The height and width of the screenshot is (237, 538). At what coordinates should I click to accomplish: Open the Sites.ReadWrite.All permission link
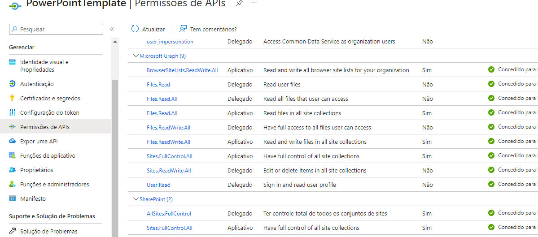169,171
